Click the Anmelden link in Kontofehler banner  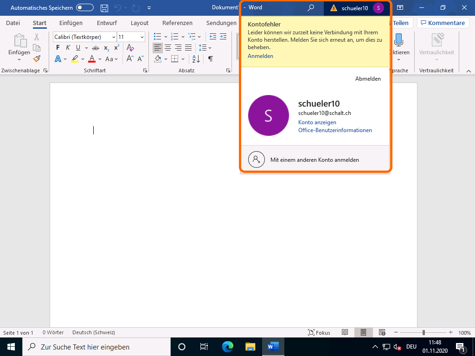260,56
